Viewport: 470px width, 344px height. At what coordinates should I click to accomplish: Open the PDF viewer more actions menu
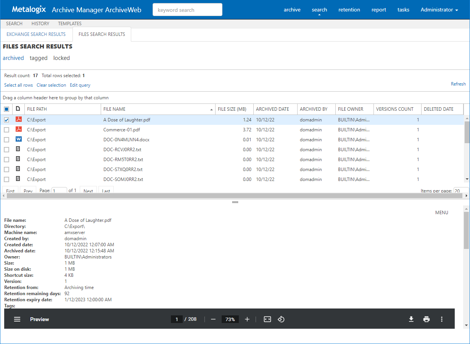442,319
